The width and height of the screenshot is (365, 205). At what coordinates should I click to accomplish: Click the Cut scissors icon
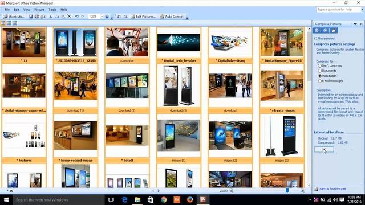coord(51,17)
